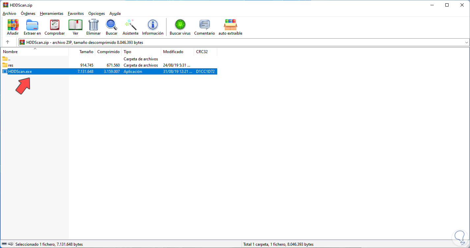The image size is (470, 248).
Task: Select the HDDScan.exe file name
Action: coord(20,71)
